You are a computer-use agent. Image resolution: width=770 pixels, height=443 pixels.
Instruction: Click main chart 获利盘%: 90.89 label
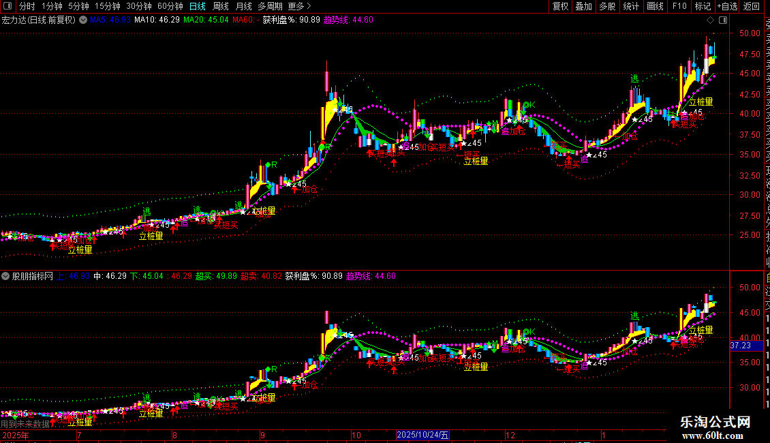click(x=291, y=20)
